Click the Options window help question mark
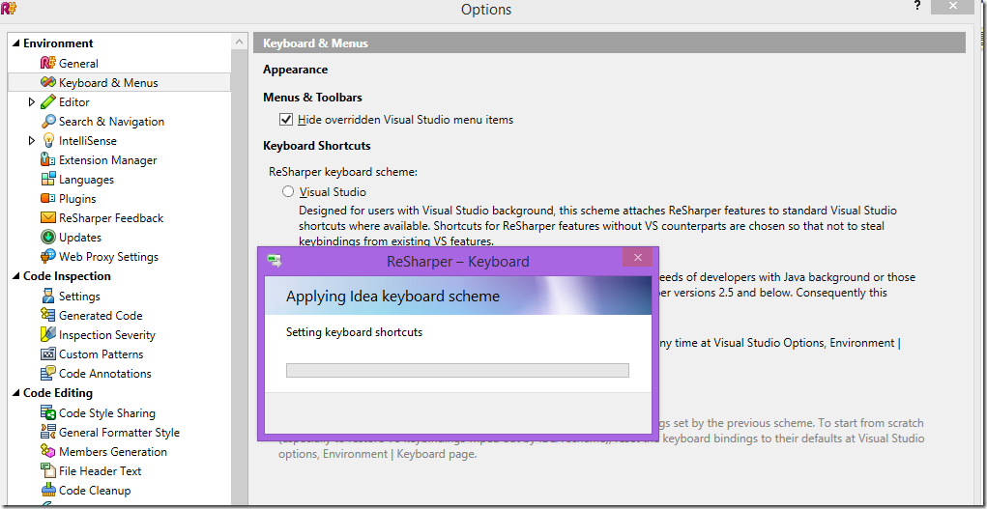The image size is (987, 509). click(917, 5)
